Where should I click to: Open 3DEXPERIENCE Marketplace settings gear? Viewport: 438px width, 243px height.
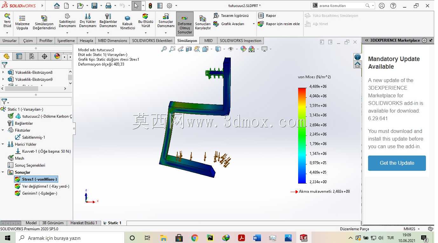coord(424,40)
